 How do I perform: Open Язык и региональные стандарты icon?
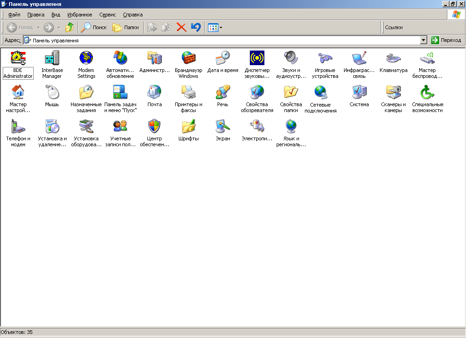click(291, 126)
